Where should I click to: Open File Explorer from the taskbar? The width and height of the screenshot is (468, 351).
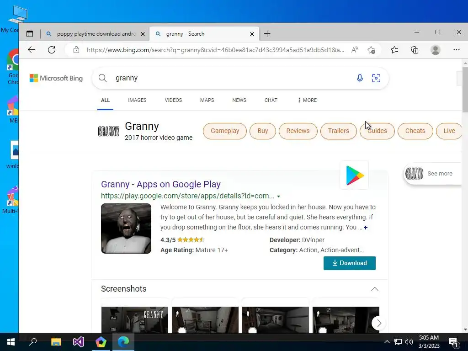click(x=56, y=342)
